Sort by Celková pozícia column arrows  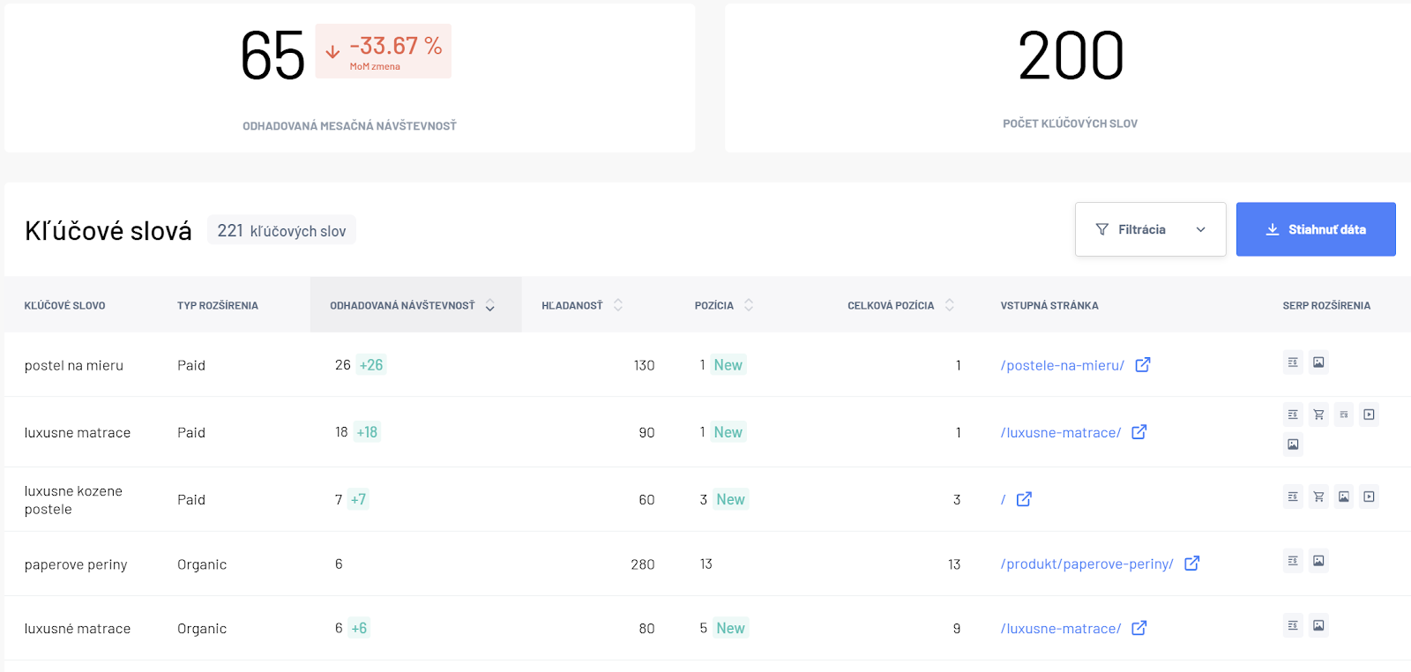950,305
